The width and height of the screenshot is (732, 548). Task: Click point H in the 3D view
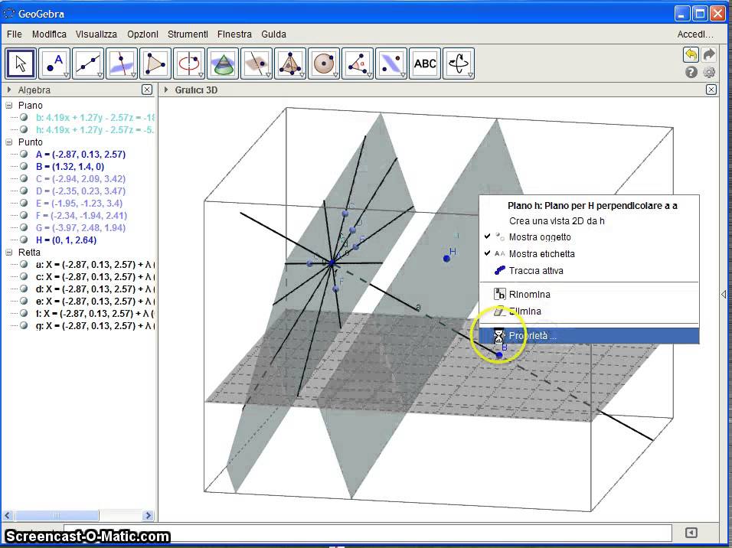(x=446, y=259)
